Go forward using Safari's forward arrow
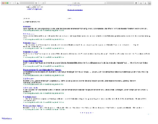Viewport: 158px width, 124px height. coord(13,3)
